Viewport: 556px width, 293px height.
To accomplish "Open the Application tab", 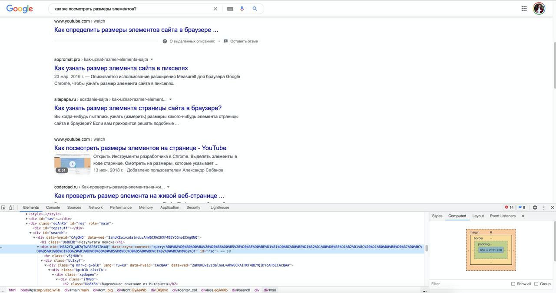I will 170,207.
